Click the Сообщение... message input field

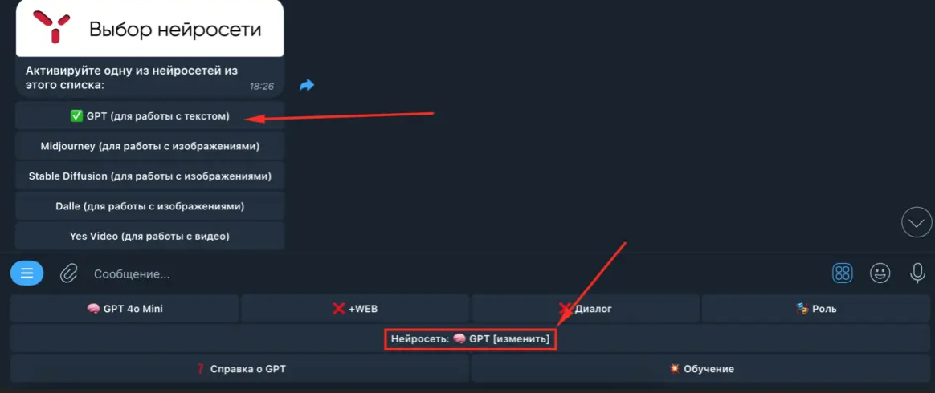tap(453, 274)
